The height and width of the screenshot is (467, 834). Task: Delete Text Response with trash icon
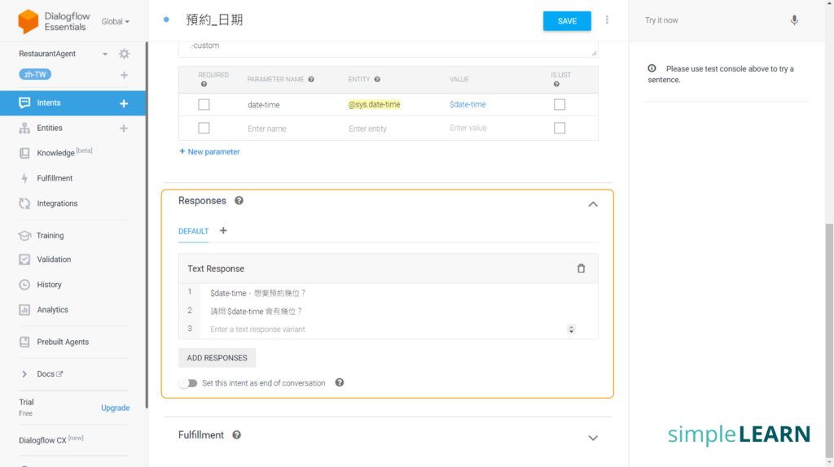[581, 268]
